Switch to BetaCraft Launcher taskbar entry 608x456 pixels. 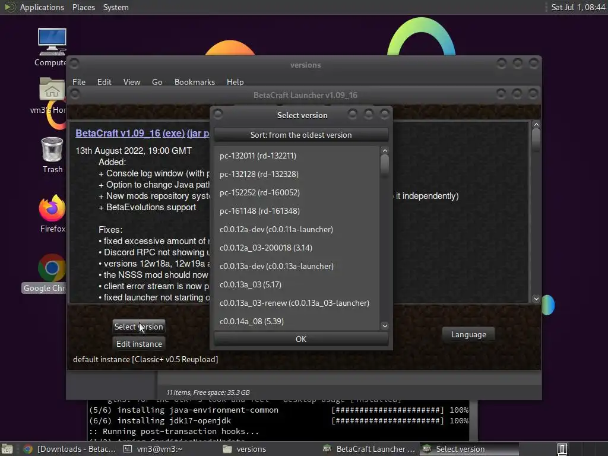(x=369, y=449)
